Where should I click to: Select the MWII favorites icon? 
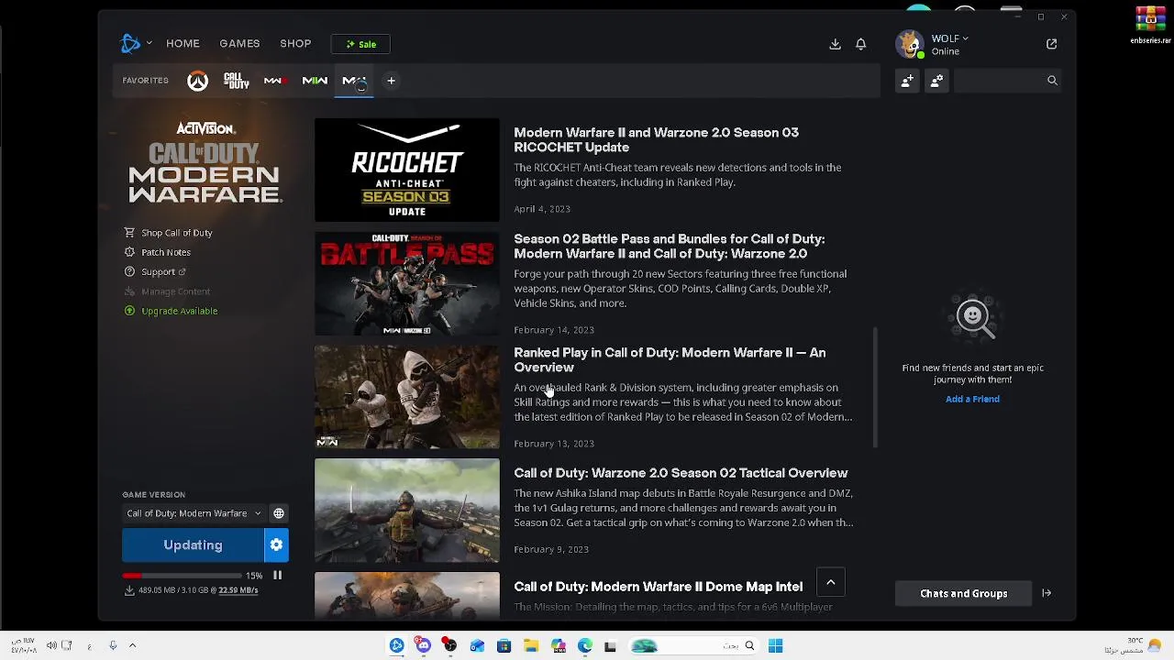coord(315,81)
